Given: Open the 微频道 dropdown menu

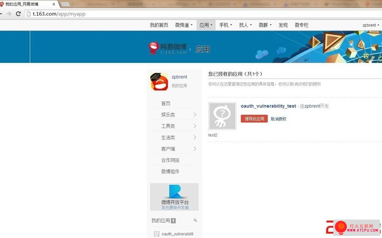Looking at the screenshot, I should [184, 25].
